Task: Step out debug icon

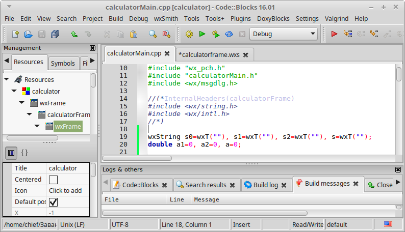Action: 387,34
